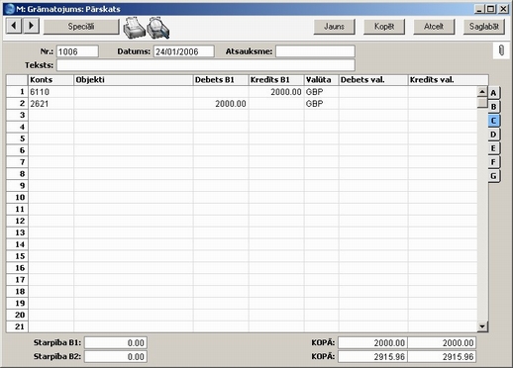Switch to flip tab D
This screenshot has height=368, width=513.
494,135
